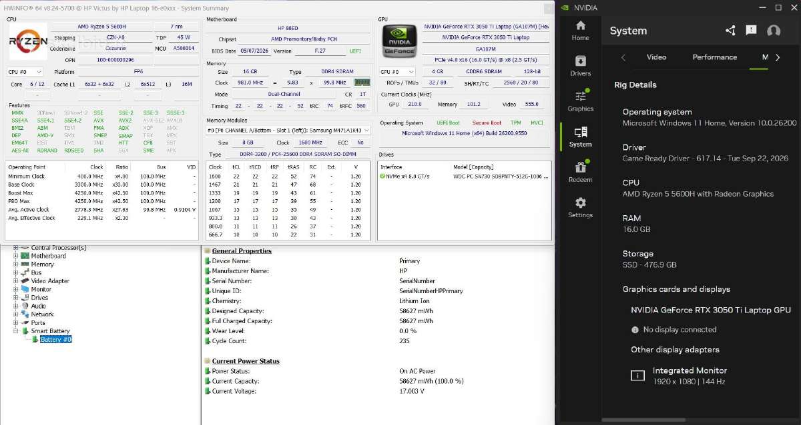Click the Audio speaker tree icon
The height and width of the screenshot is (425, 801).
[25, 306]
